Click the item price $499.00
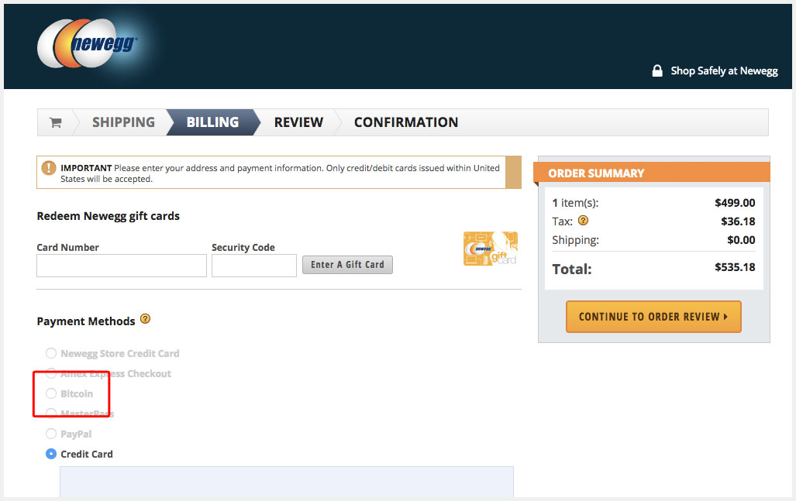 click(735, 203)
